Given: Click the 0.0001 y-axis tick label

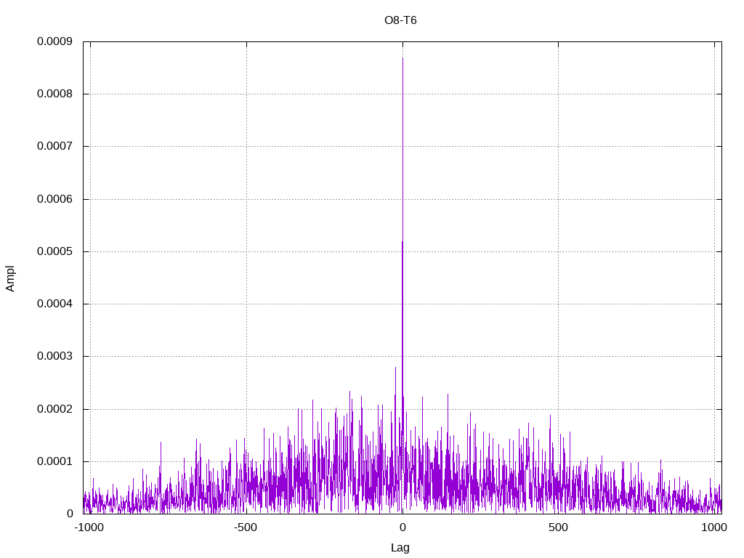Looking at the screenshot, I should (54, 461).
